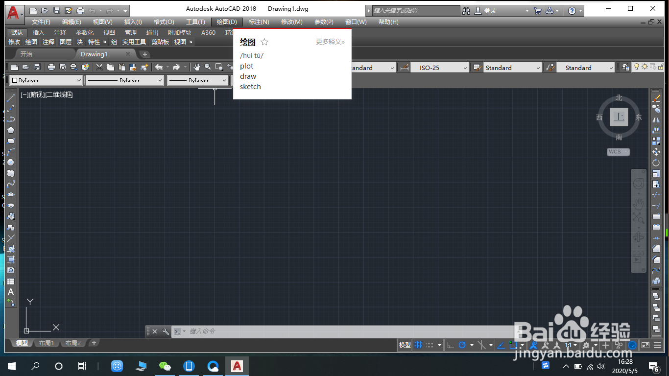Open the 修改(M) menu
669x376 pixels.
(x=291, y=22)
